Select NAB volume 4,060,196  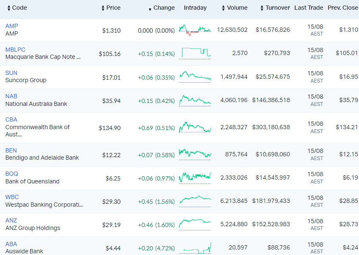tap(234, 100)
